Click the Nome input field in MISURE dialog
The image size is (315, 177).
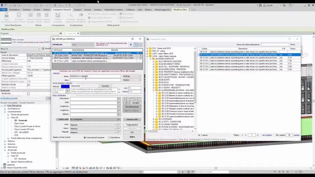[95, 76]
